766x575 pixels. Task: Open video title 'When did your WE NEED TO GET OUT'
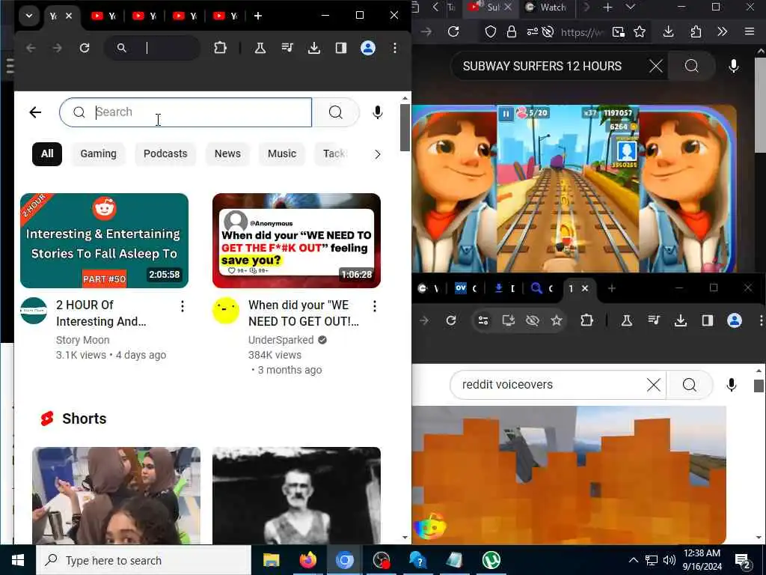tap(304, 313)
